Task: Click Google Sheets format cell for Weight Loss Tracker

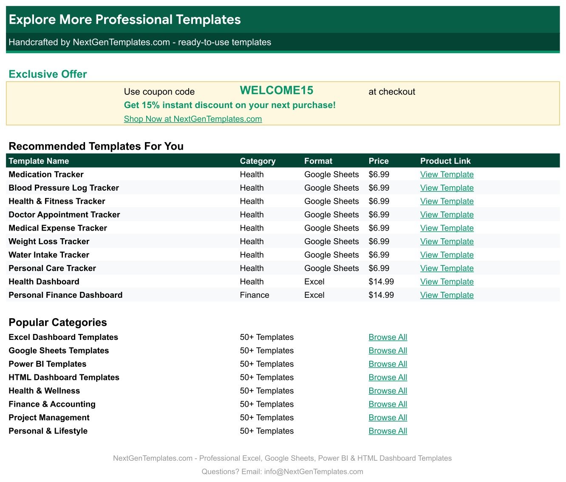Action: point(331,242)
